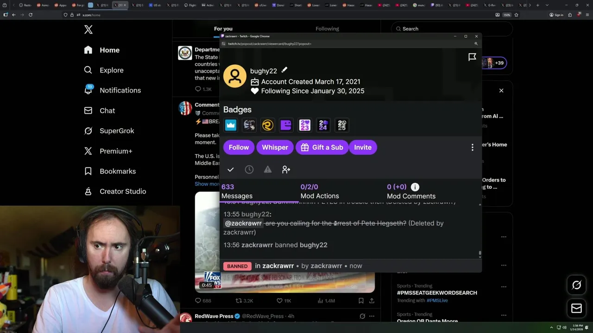Click the 688 replies icon under video post
593x333 pixels.
198,301
